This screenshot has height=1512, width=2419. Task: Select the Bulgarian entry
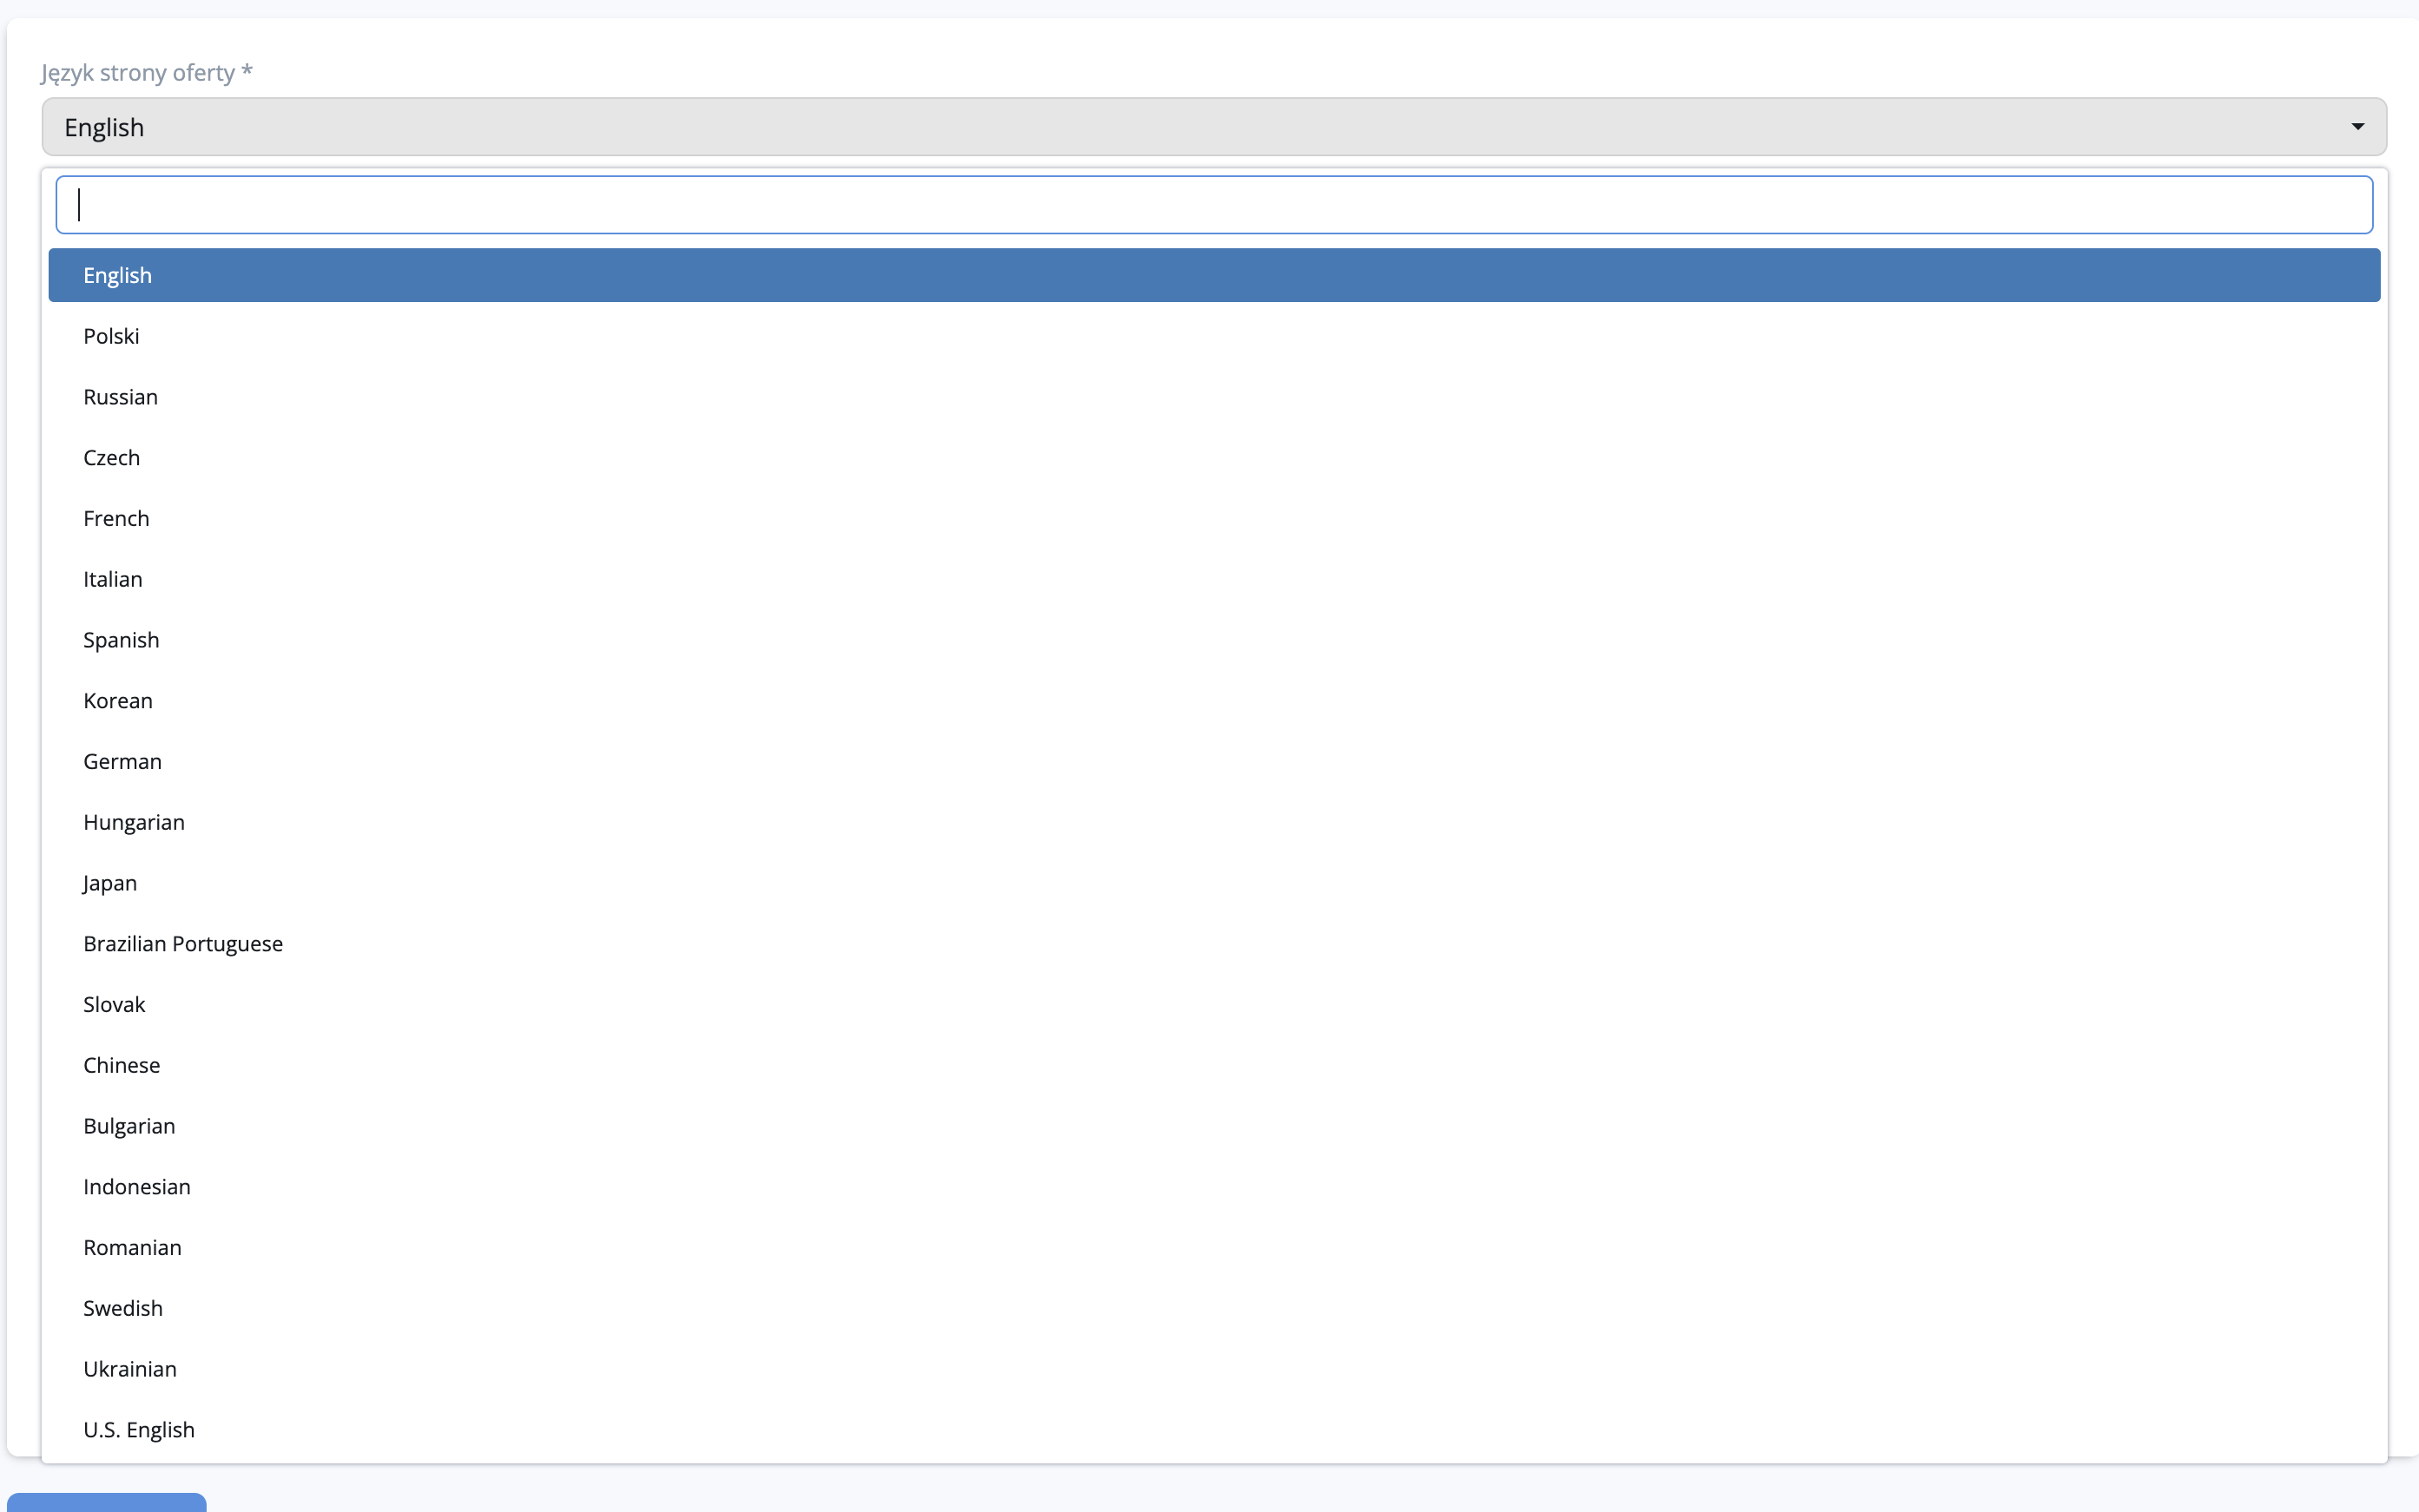[x=1214, y=1126]
